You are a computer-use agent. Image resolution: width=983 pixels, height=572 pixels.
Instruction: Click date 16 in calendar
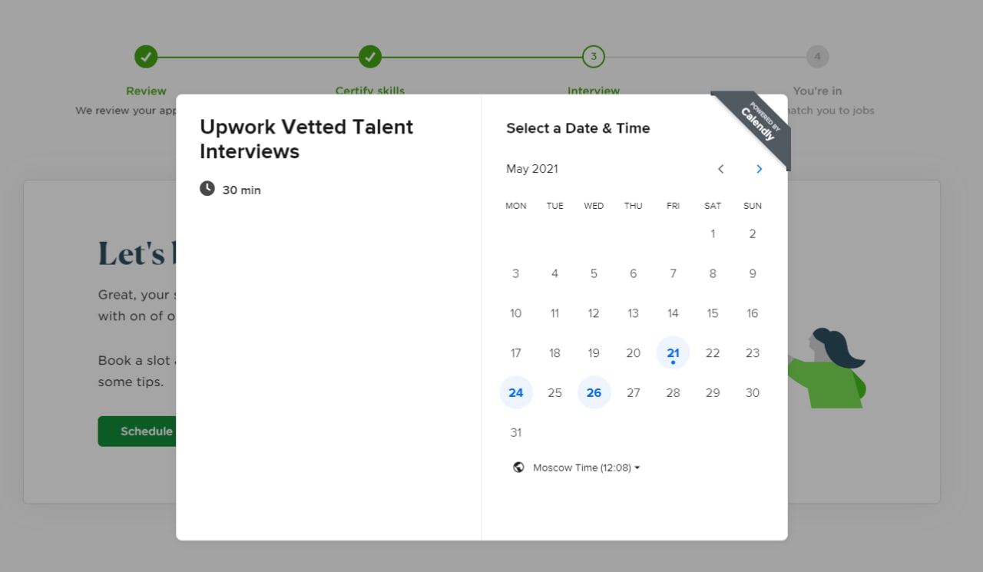click(753, 313)
